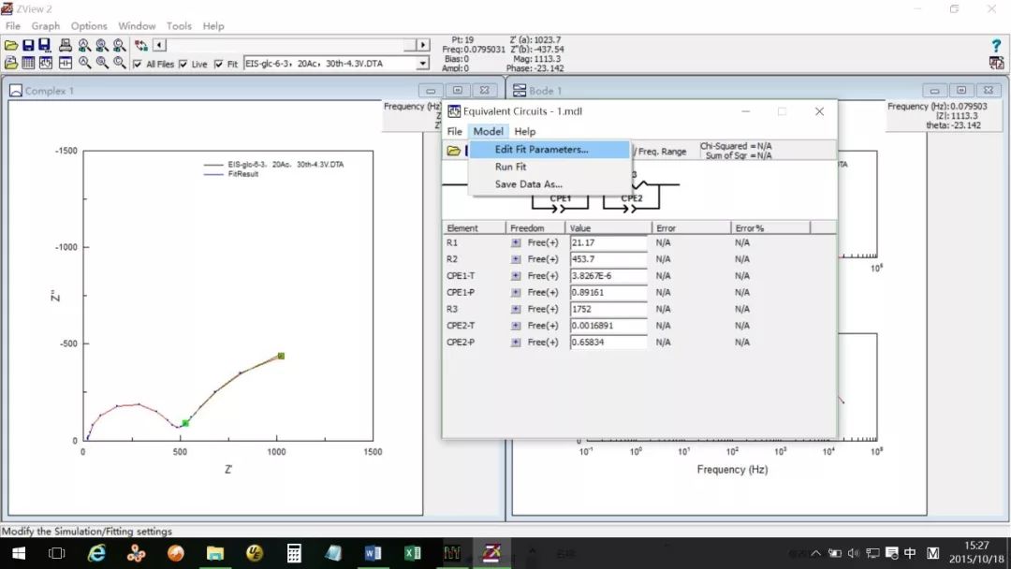Open ZView Tools menu
Image resolution: width=1011 pixels, height=569 pixels.
pos(179,26)
